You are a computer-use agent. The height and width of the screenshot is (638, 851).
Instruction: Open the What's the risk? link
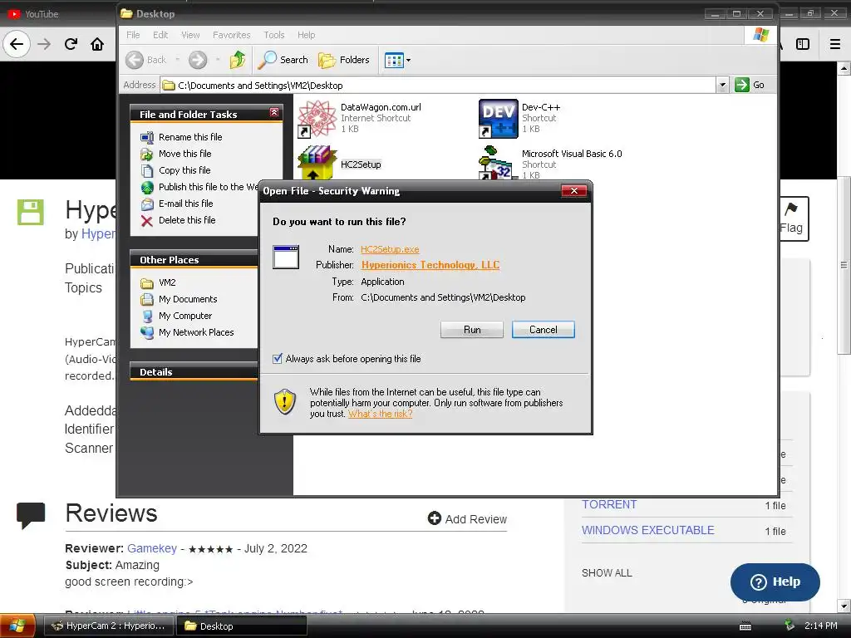(x=380, y=414)
